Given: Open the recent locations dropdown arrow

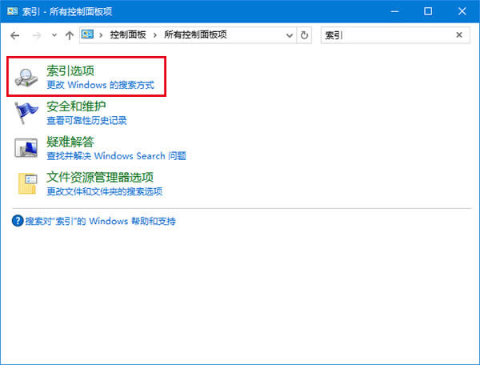Looking at the screenshot, I should (x=54, y=35).
